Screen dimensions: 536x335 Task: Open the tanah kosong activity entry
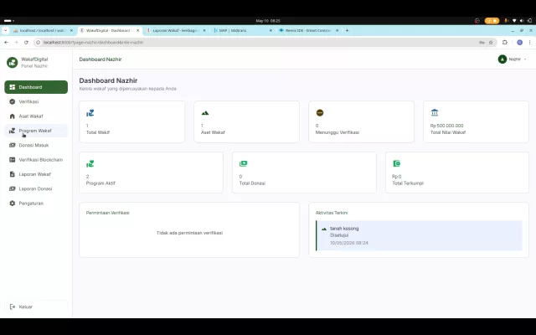(x=419, y=235)
